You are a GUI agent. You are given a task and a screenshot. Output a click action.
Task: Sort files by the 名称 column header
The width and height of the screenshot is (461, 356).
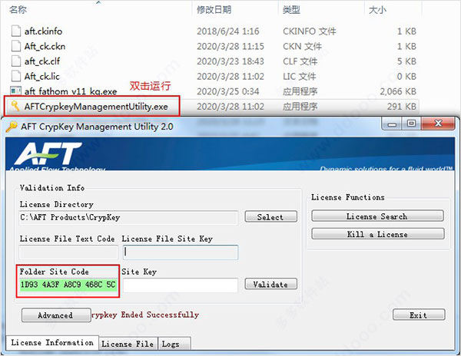[x=18, y=10]
